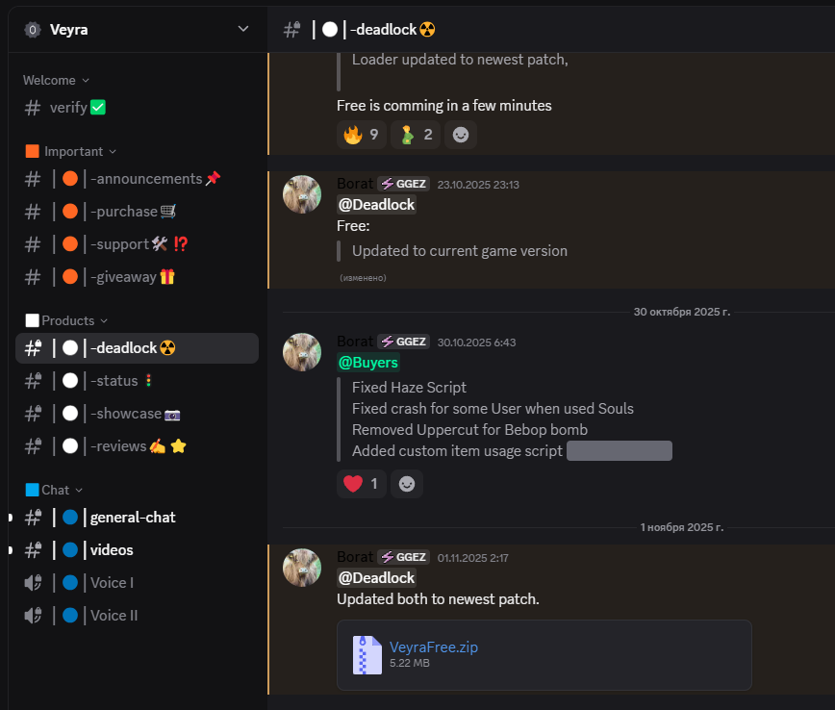Click the zip file icon of attachment

tap(367, 655)
